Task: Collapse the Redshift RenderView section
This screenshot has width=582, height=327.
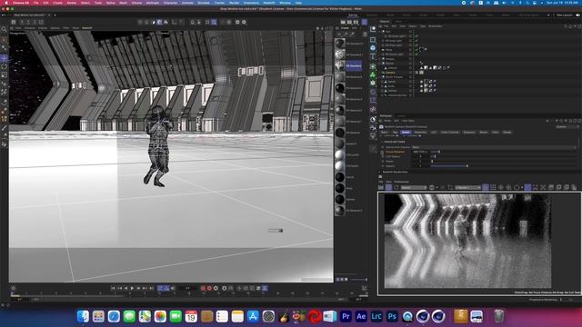Action: click(380, 172)
